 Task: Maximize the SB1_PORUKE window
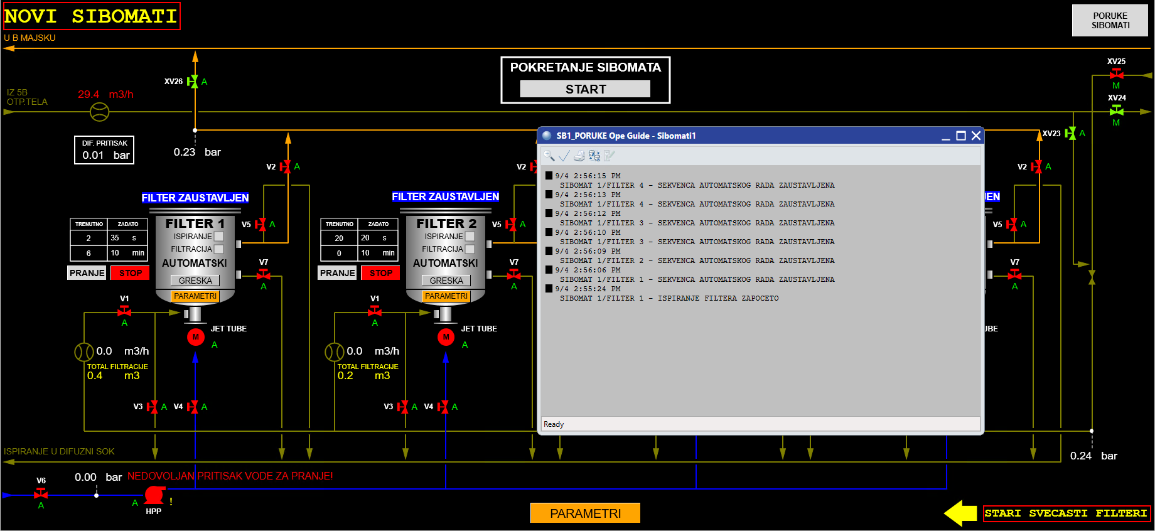(960, 136)
